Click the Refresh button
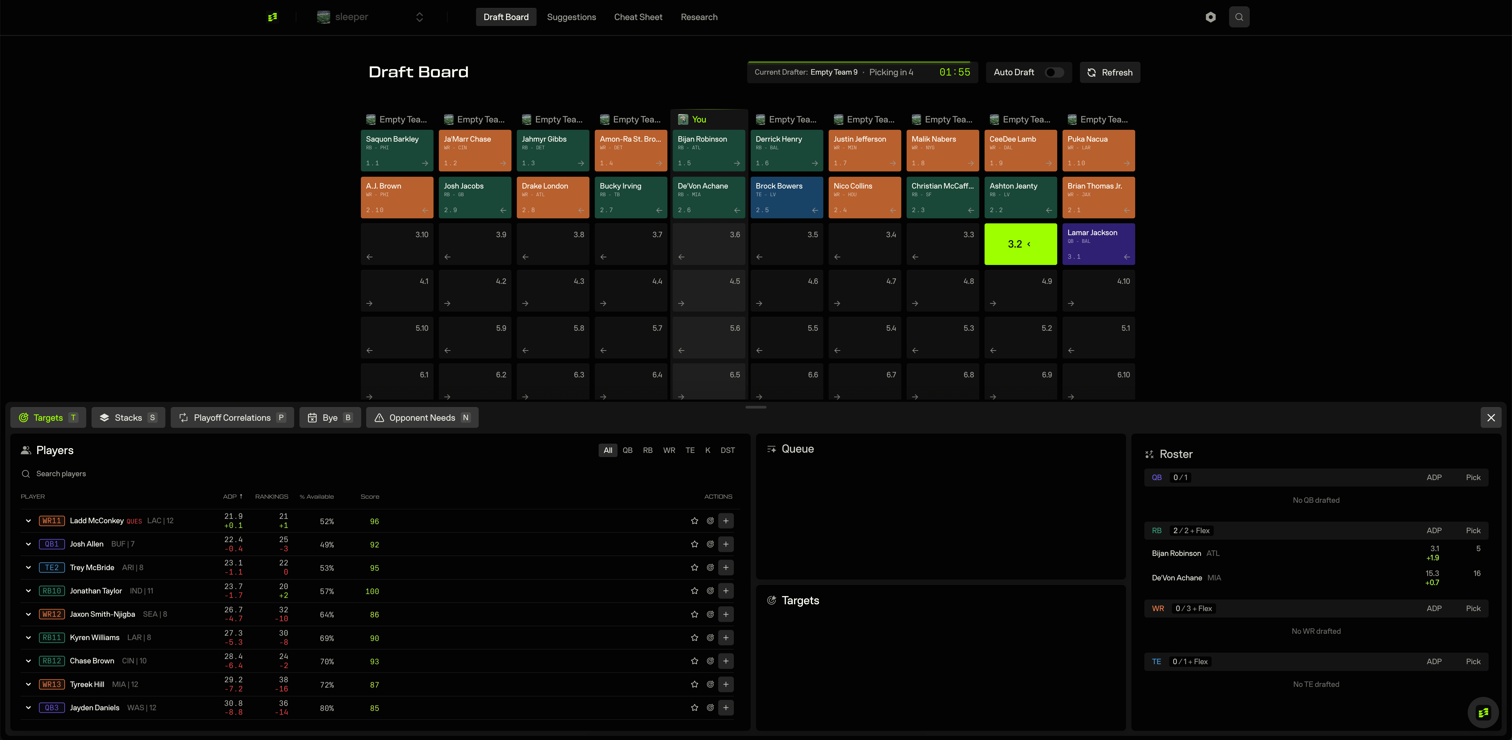 pos(1110,72)
